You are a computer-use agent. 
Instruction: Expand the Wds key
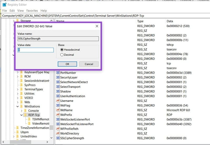tap(18, 102)
